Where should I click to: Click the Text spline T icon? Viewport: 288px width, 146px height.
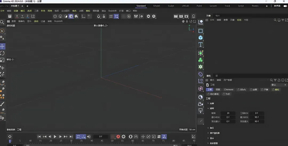[201, 44]
